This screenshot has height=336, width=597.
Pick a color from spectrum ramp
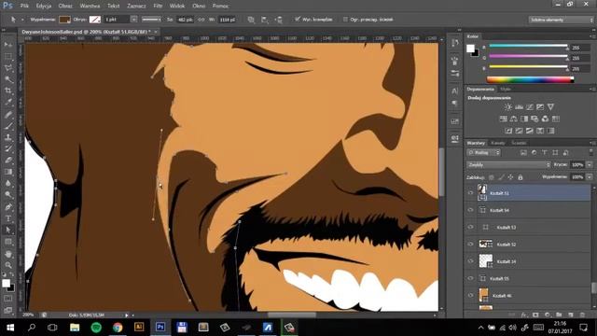point(530,79)
